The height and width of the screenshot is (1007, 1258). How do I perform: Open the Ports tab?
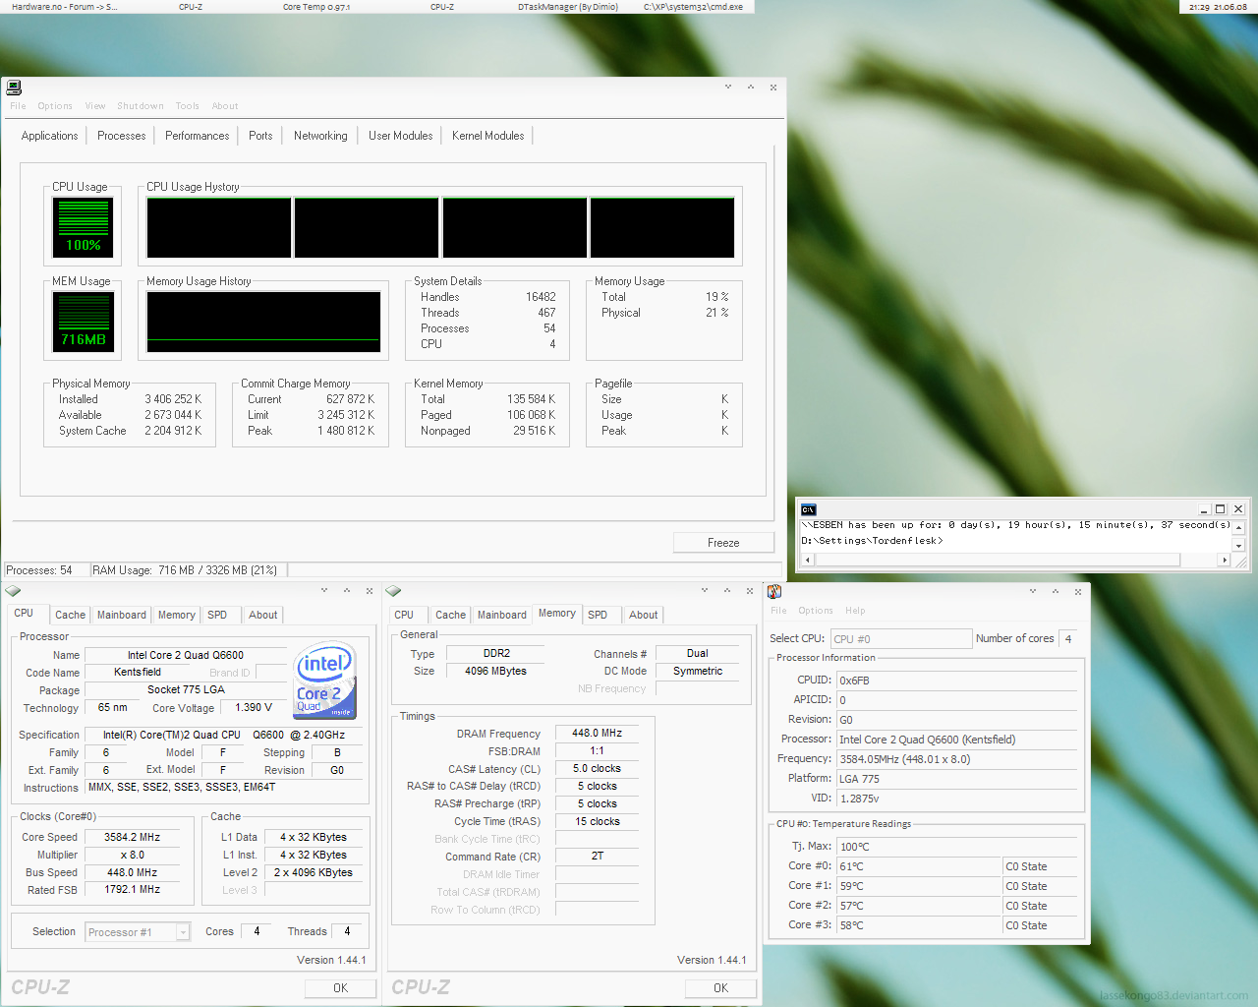(260, 136)
